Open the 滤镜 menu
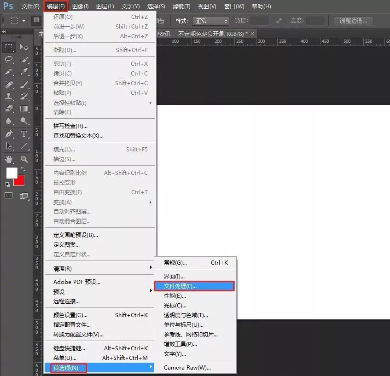 (x=181, y=6)
